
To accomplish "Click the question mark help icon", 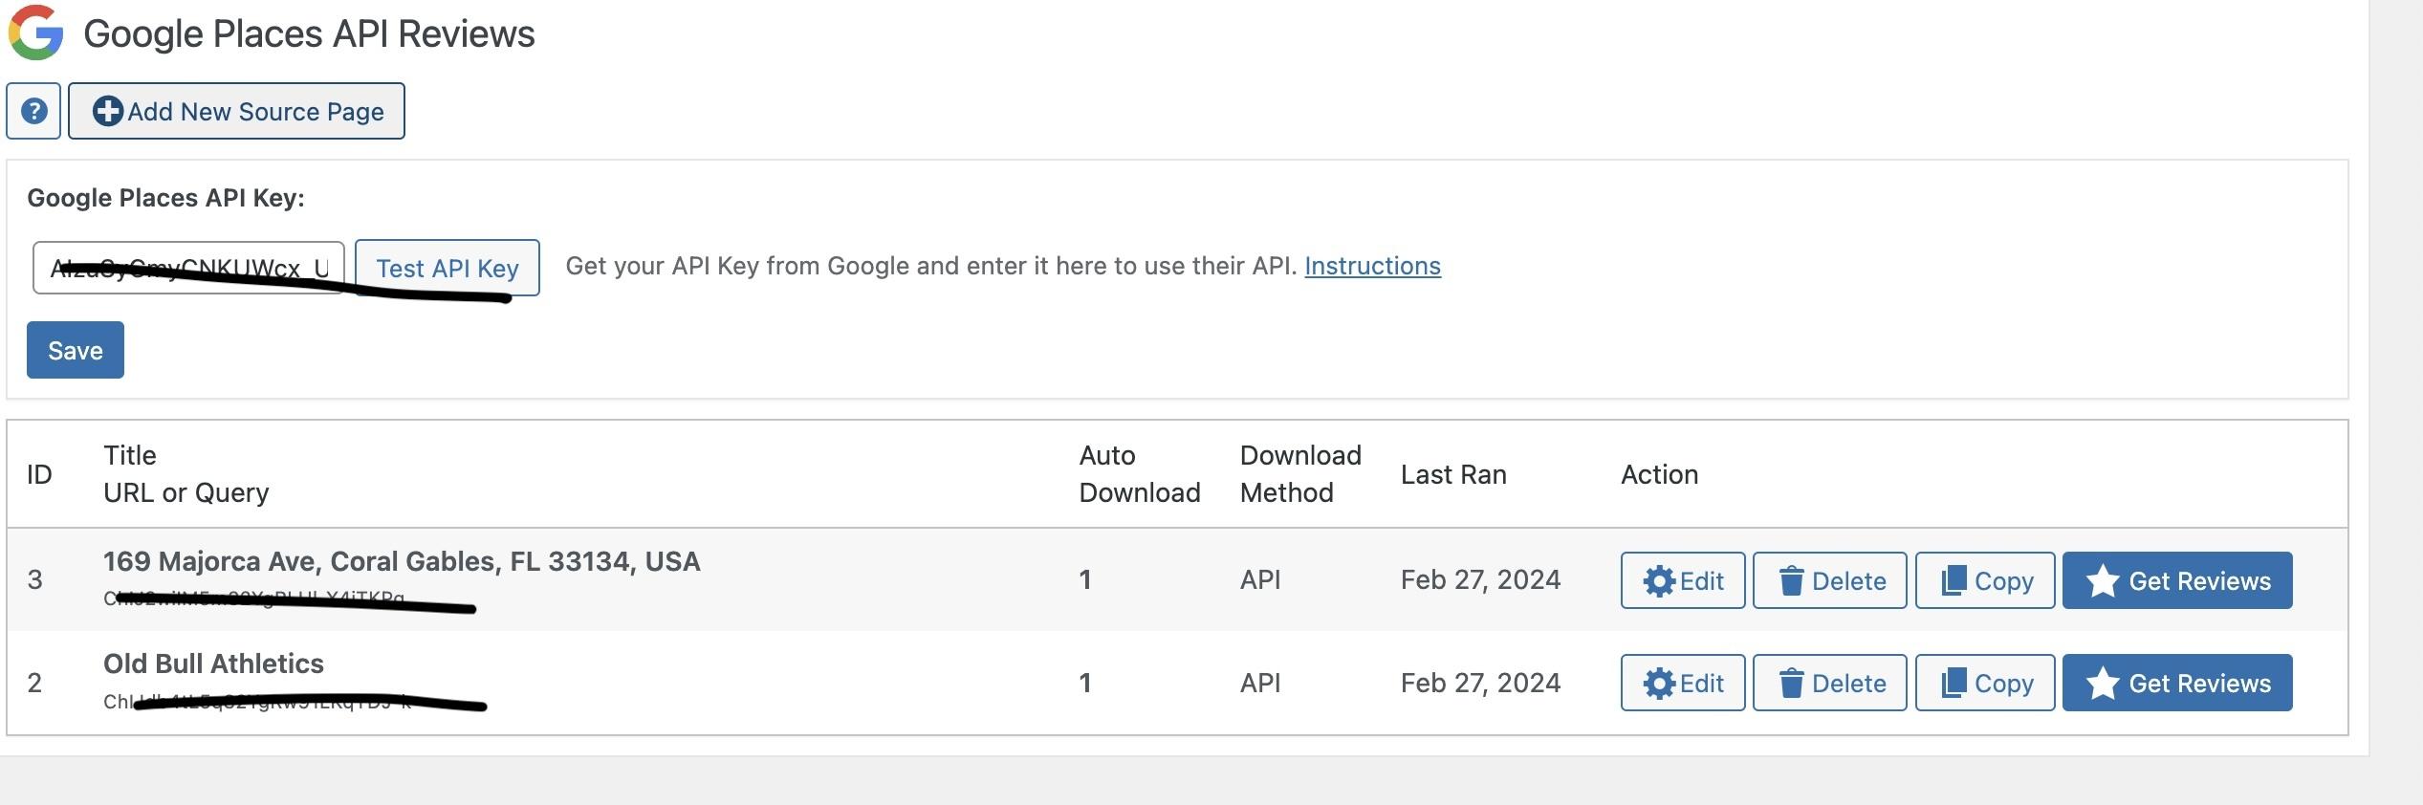I will 33,111.
